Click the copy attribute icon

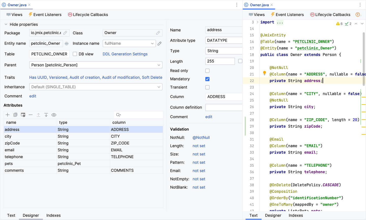(15, 115)
